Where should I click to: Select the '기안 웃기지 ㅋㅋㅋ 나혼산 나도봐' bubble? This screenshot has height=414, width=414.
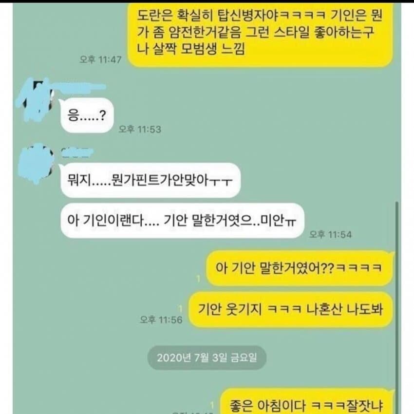tap(290, 309)
